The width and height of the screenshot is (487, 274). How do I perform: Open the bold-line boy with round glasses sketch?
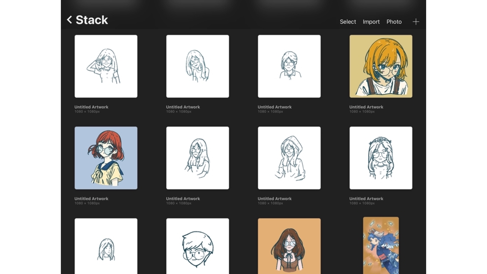point(197,246)
